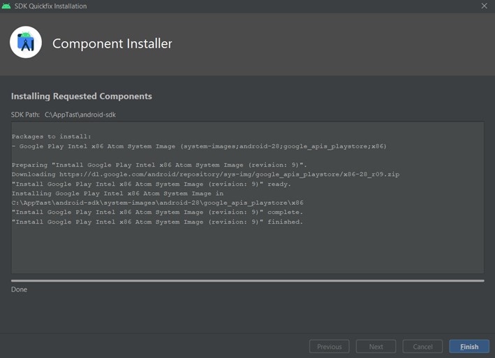Click the completed installation progress bar
The image size is (495, 358).
[247, 280]
